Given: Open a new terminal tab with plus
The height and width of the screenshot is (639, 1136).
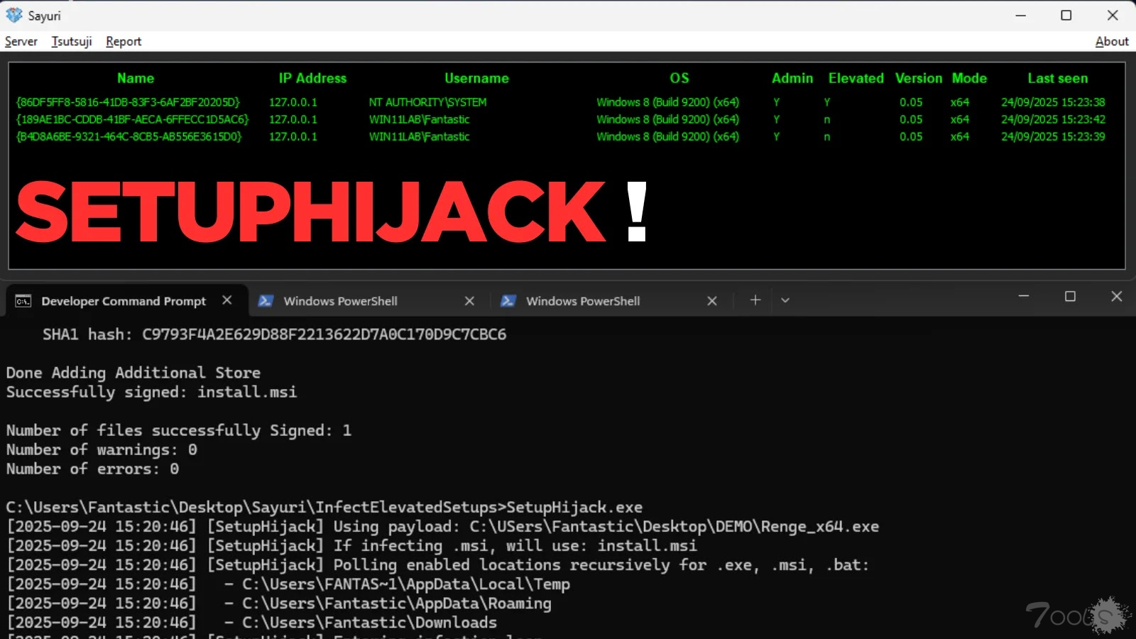Looking at the screenshot, I should click(x=755, y=300).
